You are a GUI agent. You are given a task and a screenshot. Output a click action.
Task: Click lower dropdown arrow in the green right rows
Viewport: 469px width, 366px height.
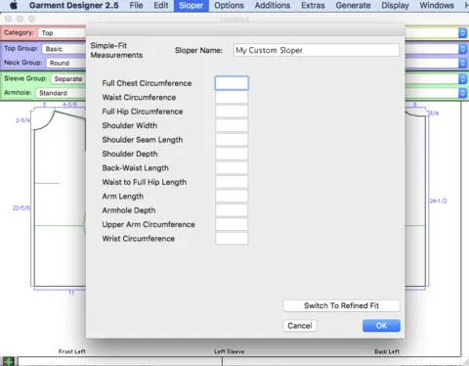coord(462,93)
